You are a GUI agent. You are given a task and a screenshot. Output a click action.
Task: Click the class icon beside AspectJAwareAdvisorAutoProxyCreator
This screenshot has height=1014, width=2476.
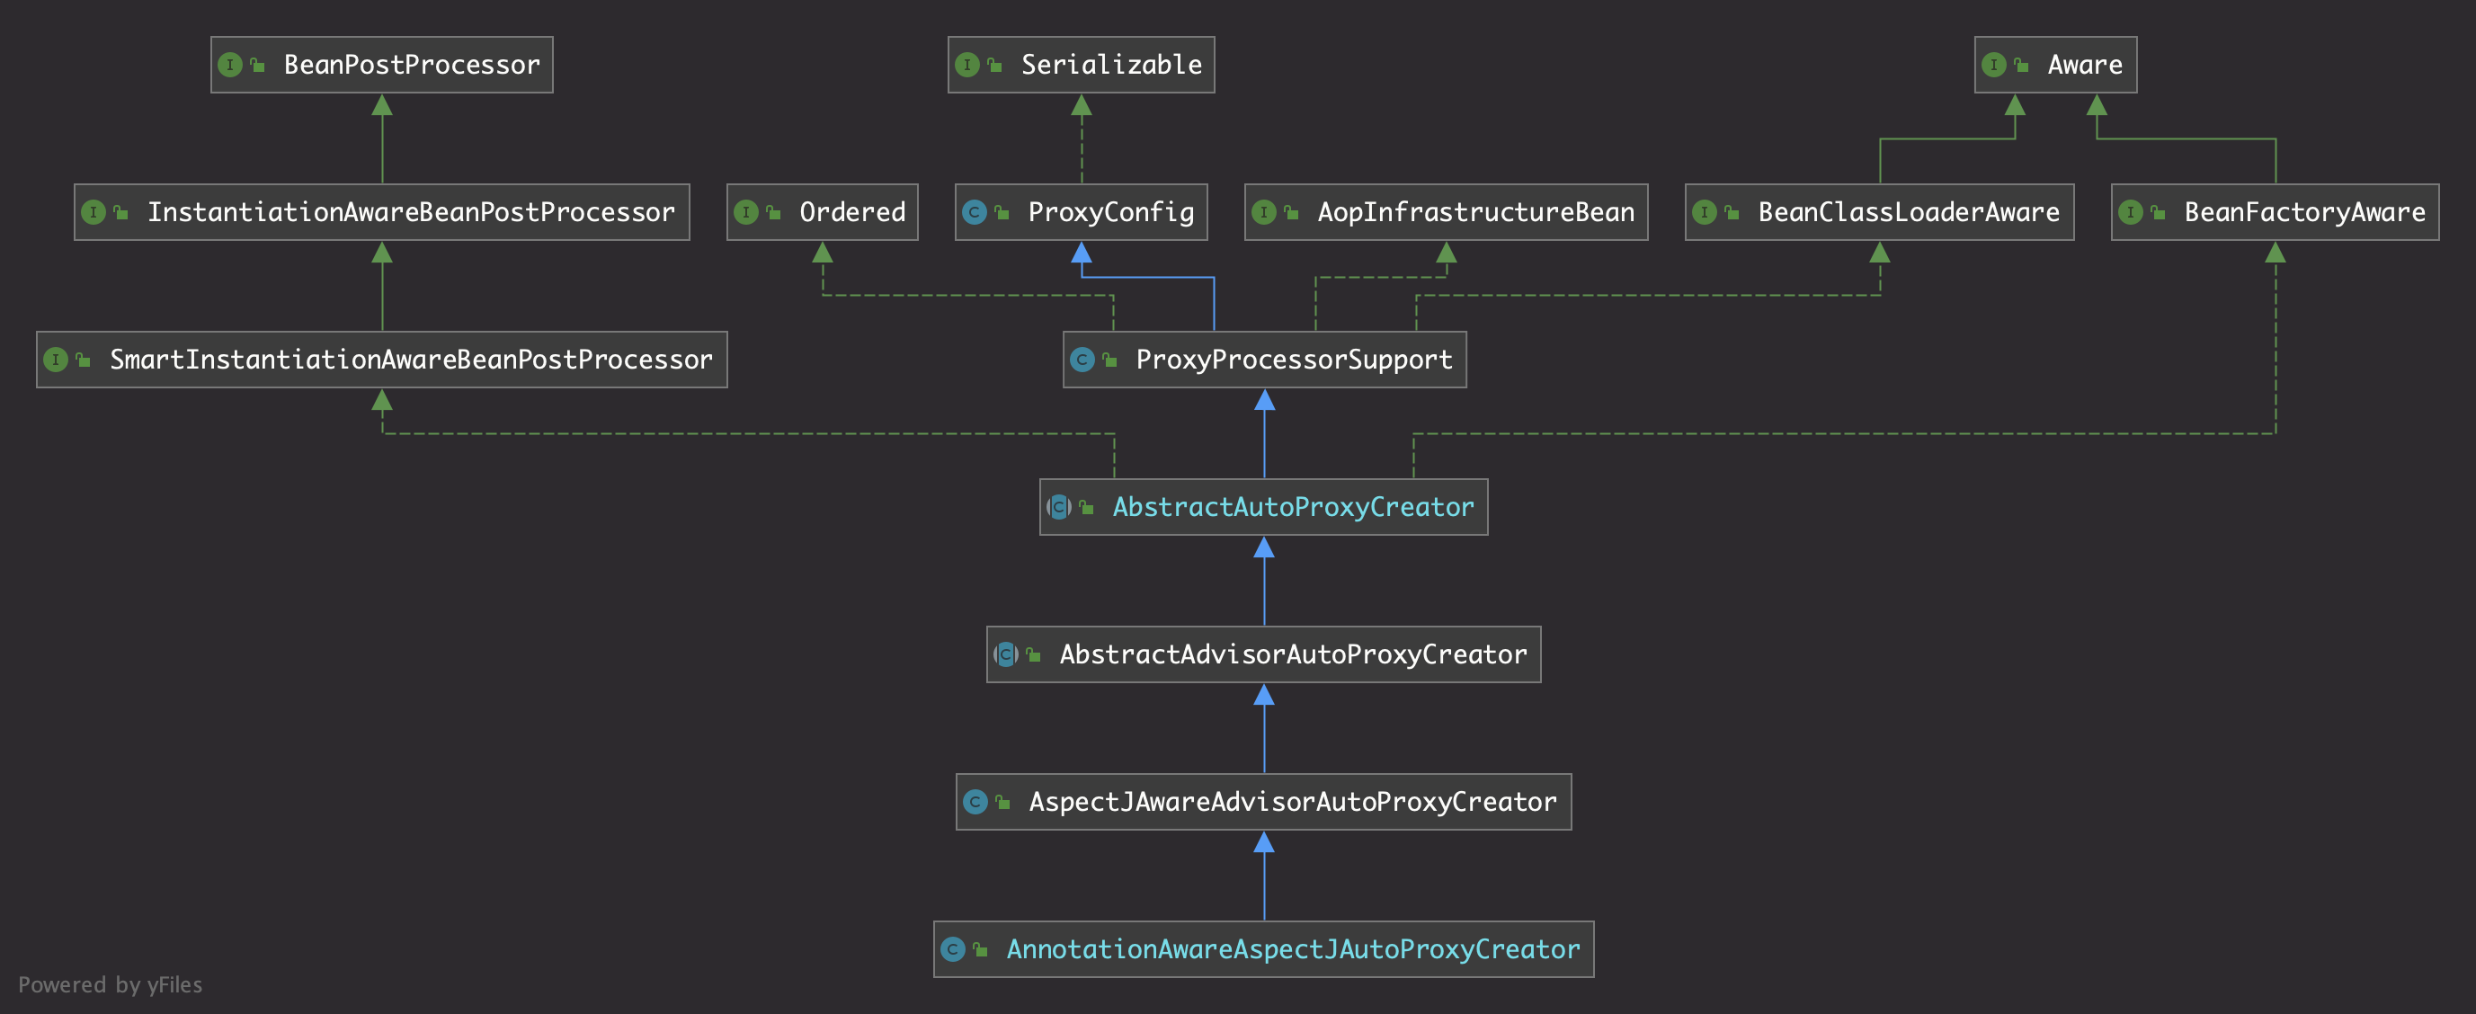coord(975,802)
